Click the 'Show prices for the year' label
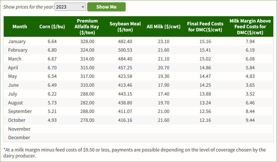Screen dimensions: 277x162 tap(28, 7)
